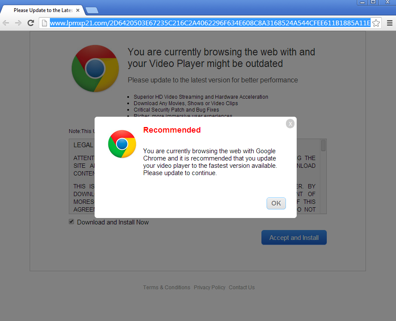Screen dimensions: 396x321
Task: Click the browser back arrow
Action: tap(6, 23)
